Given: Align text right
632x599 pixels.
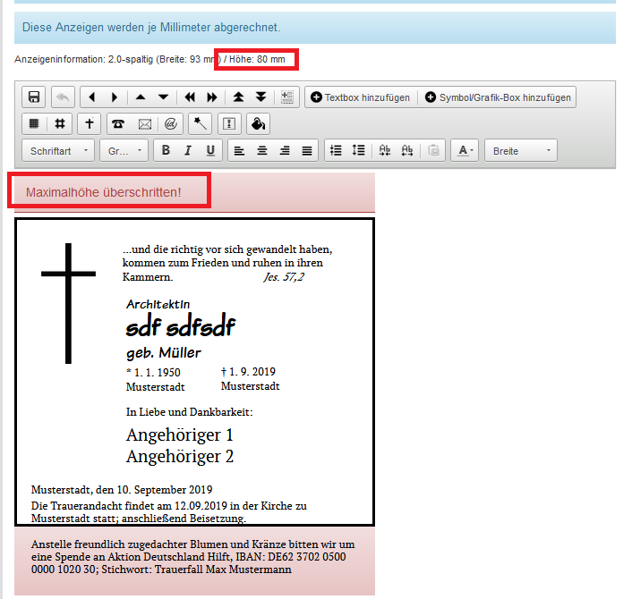Looking at the screenshot, I should tap(285, 150).
